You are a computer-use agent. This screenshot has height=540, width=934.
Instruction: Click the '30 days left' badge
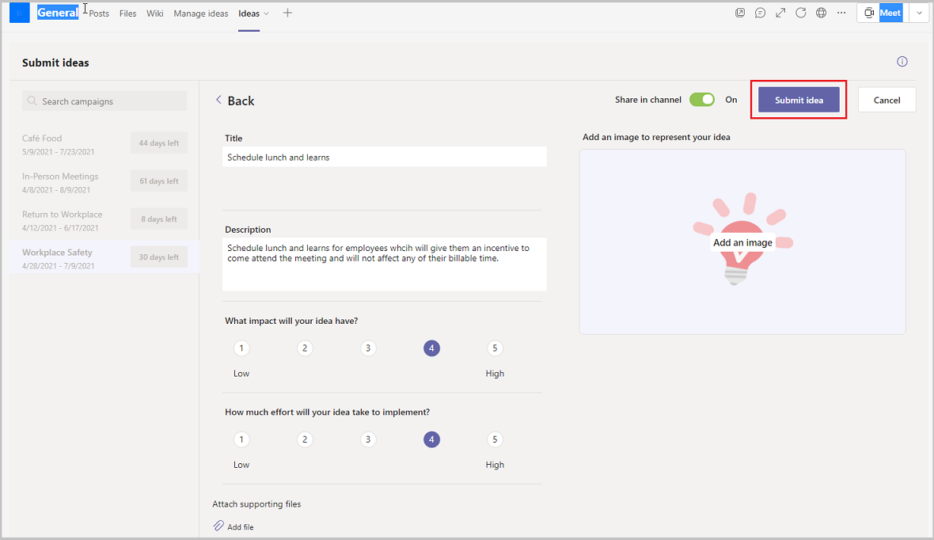(x=159, y=257)
